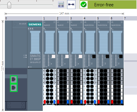The image size is (137, 112).
Task: Click the empty slot 7 header
Action: 130,18
